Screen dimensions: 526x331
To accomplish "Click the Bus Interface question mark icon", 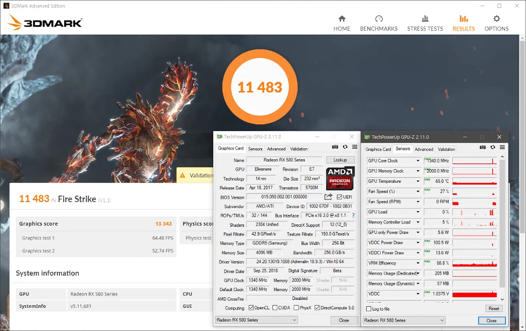I will [353, 215].
